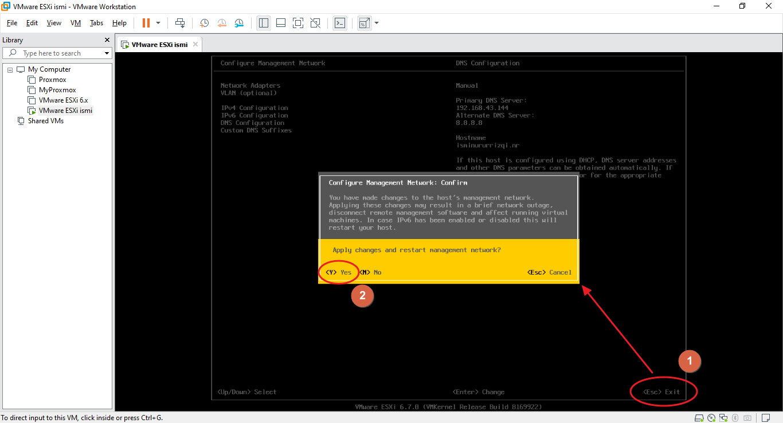Click the network adapter status icon
This screenshot has width=783, height=423.
(x=723, y=418)
